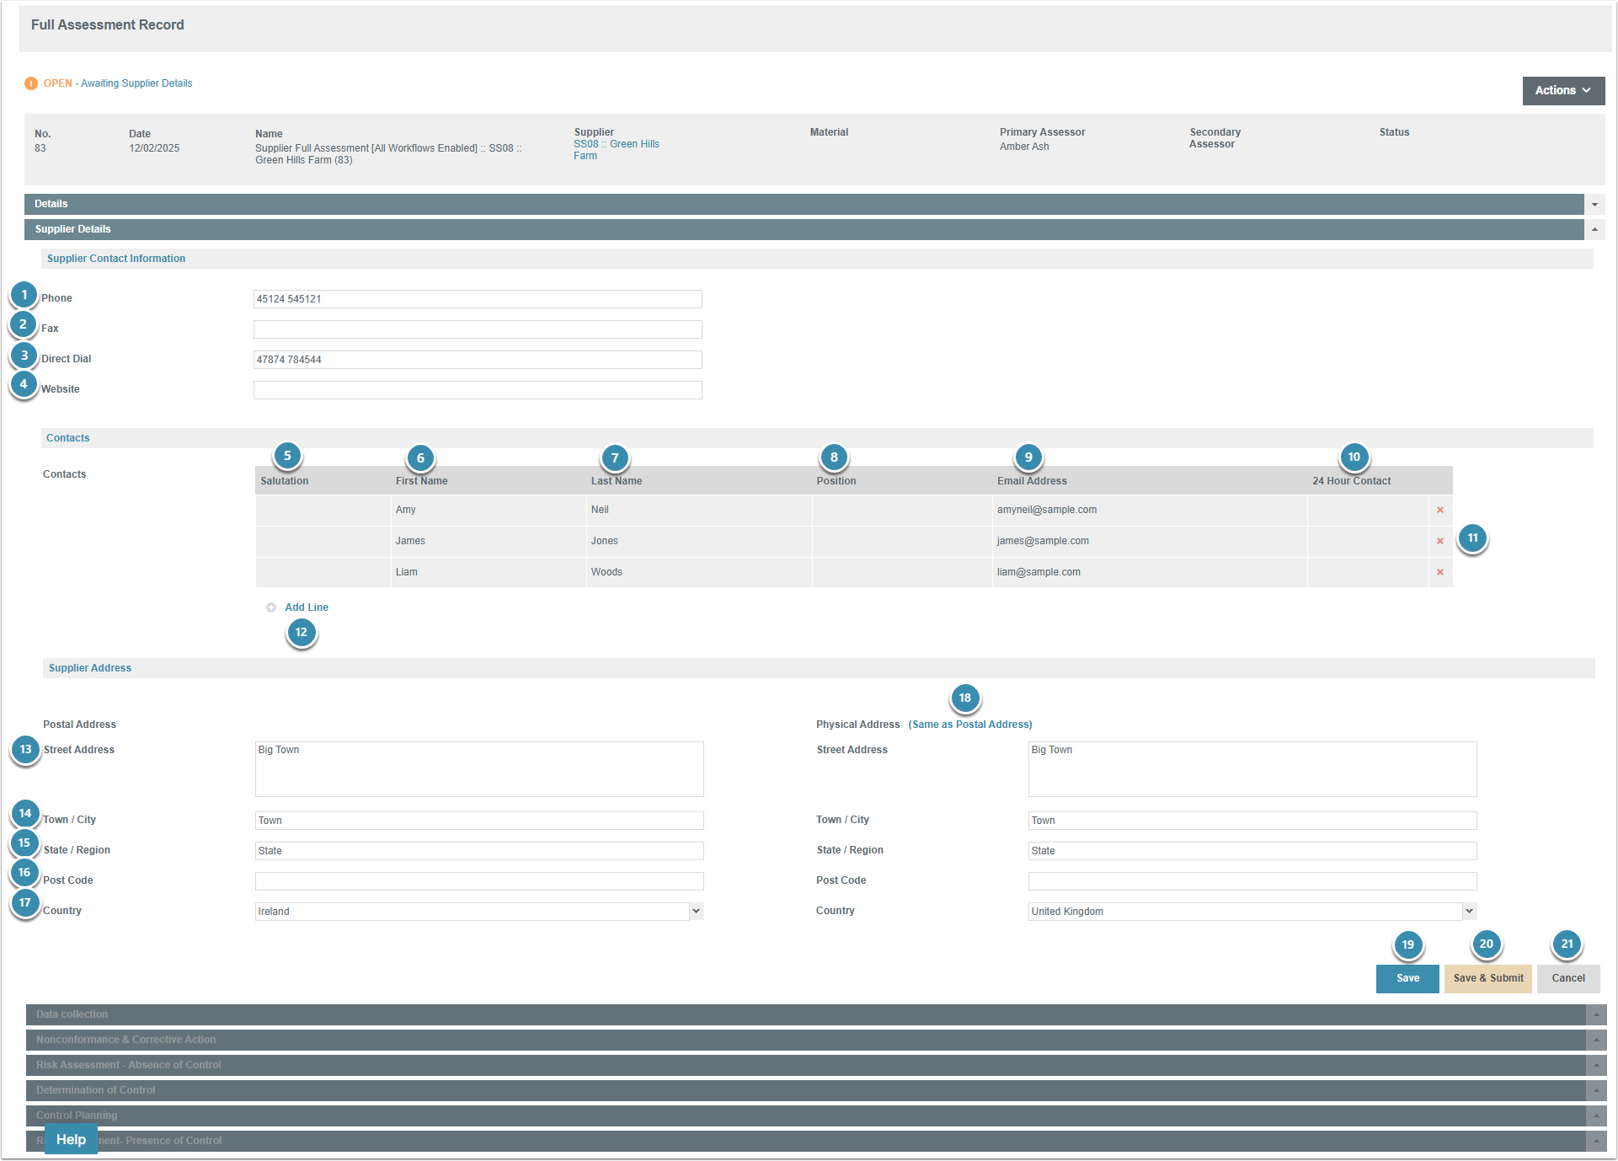Click the Cancel button
The height and width of the screenshot is (1161, 1618).
tap(1567, 978)
